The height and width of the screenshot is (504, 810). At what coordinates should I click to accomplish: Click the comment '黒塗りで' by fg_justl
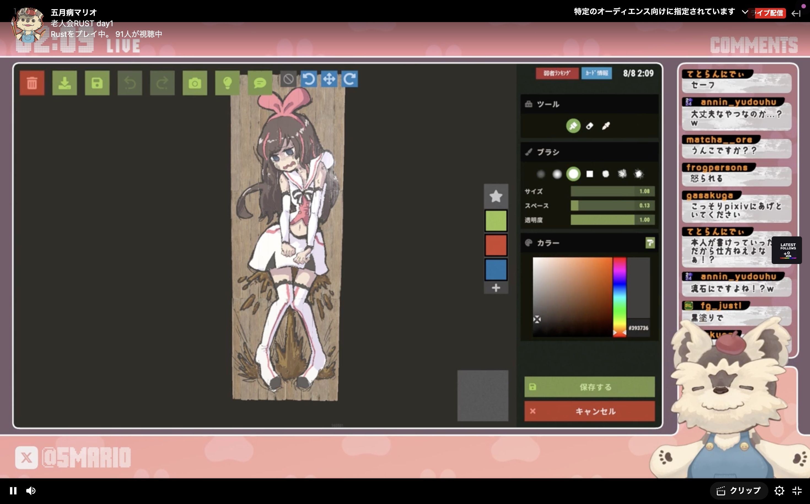pyautogui.click(x=707, y=318)
